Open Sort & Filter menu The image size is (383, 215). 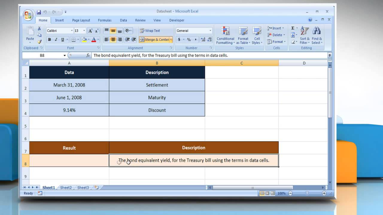304,36
